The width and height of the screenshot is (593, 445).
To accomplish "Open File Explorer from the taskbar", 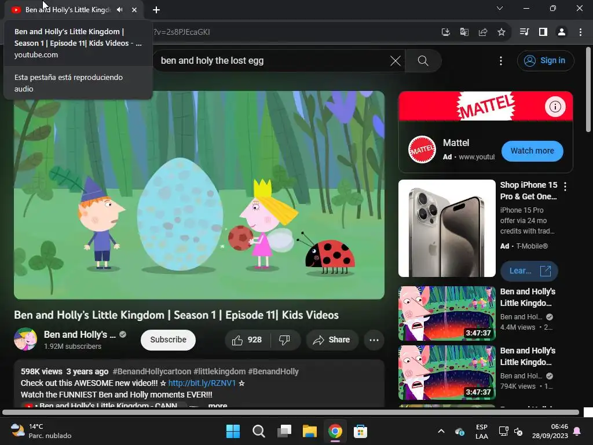I will coord(309,431).
